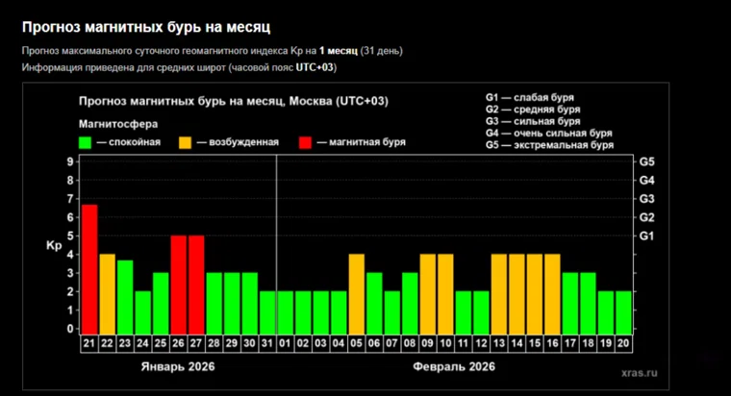731x396 pixels.
Task: Click the date label 31 on the axis
Action: pyautogui.click(x=267, y=343)
